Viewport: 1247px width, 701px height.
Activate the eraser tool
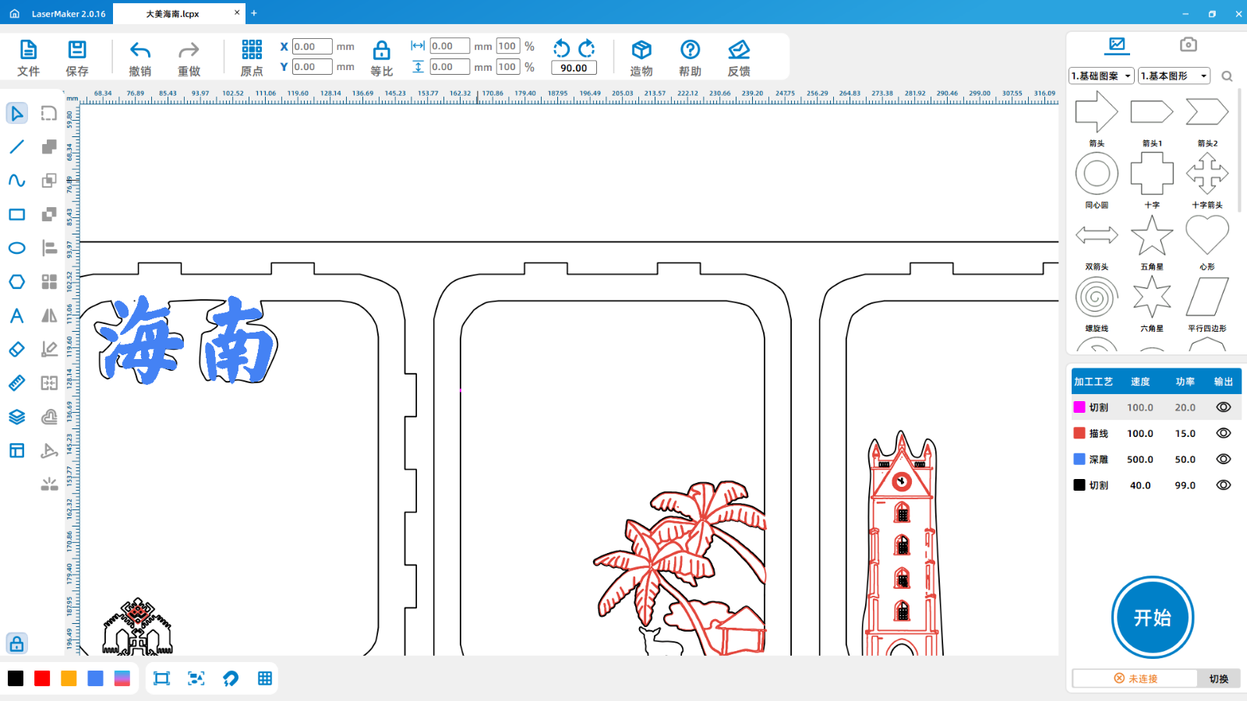pos(16,350)
